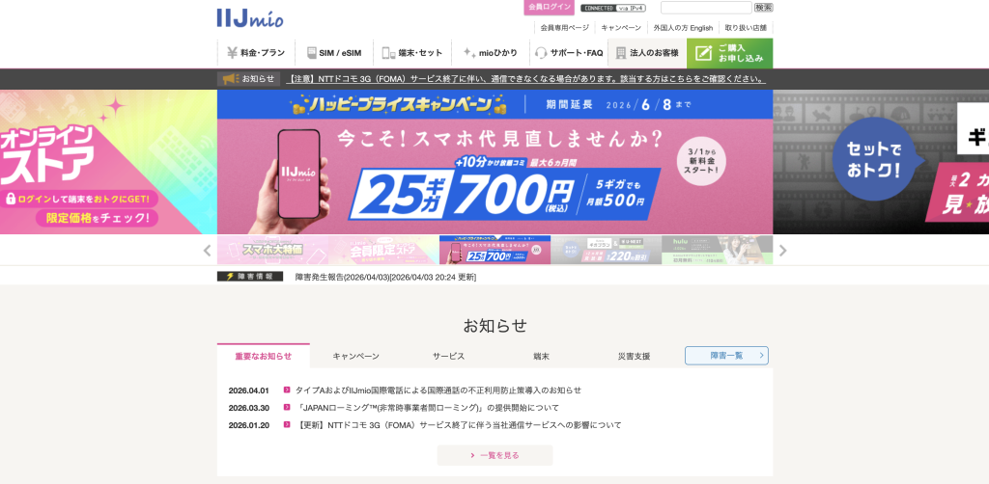Image resolution: width=989 pixels, height=484 pixels.
Task: Go to 法人のお客様 building link
Action: pyautogui.click(x=647, y=53)
